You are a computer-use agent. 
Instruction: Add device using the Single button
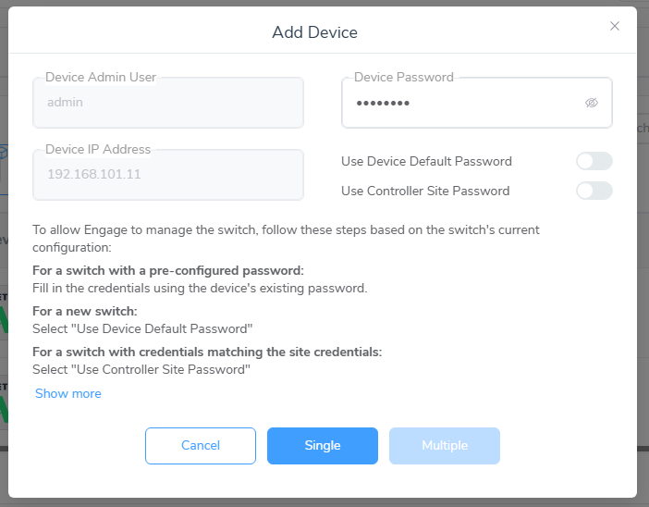[323, 446]
